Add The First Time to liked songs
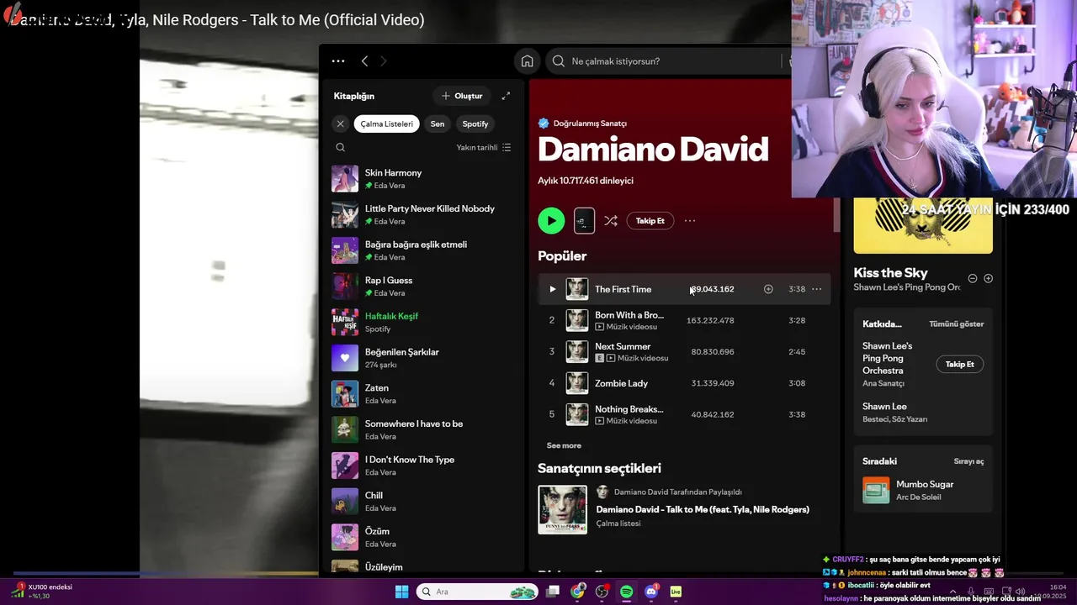This screenshot has height=605, width=1077. tap(768, 289)
